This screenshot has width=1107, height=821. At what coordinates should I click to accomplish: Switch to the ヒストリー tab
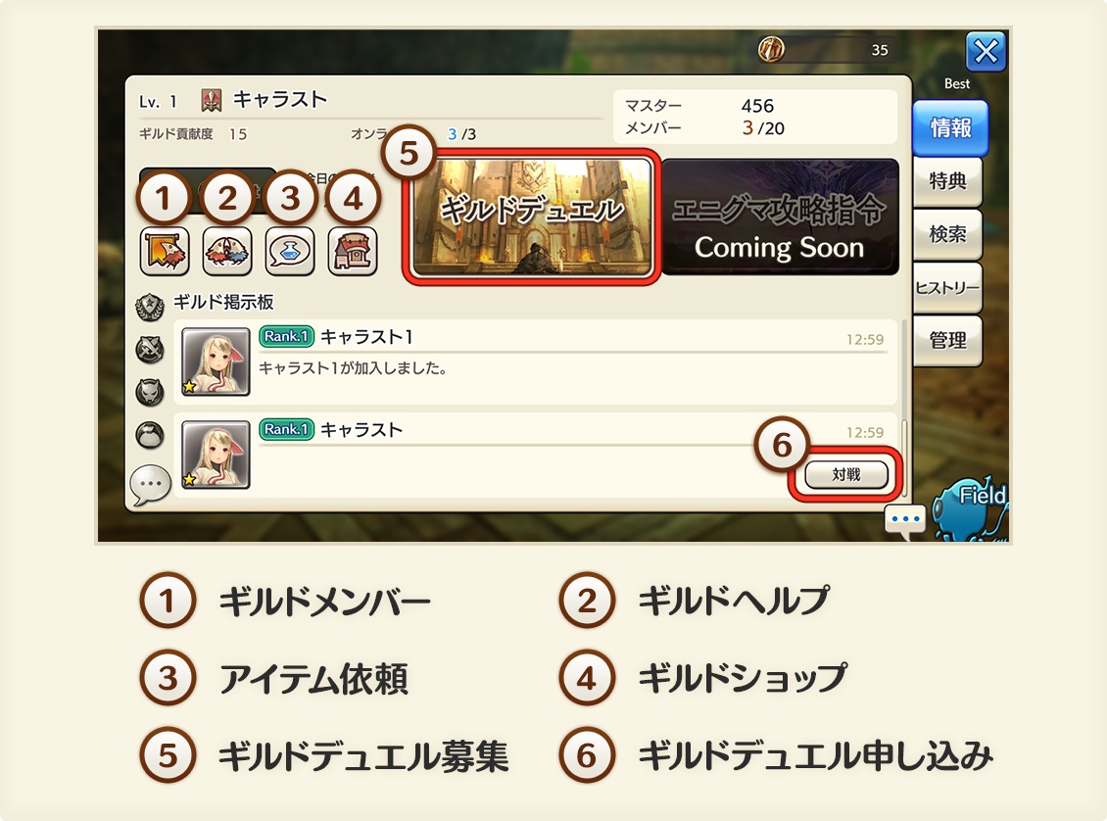(947, 287)
